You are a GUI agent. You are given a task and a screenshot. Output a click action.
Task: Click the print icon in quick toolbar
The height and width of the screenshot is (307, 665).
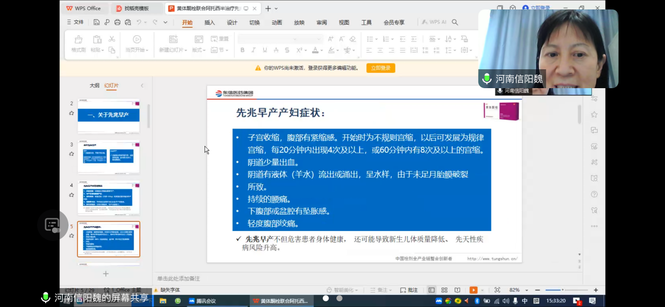[x=117, y=23]
